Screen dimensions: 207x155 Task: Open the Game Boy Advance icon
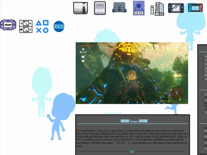click(x=8, y=25)
